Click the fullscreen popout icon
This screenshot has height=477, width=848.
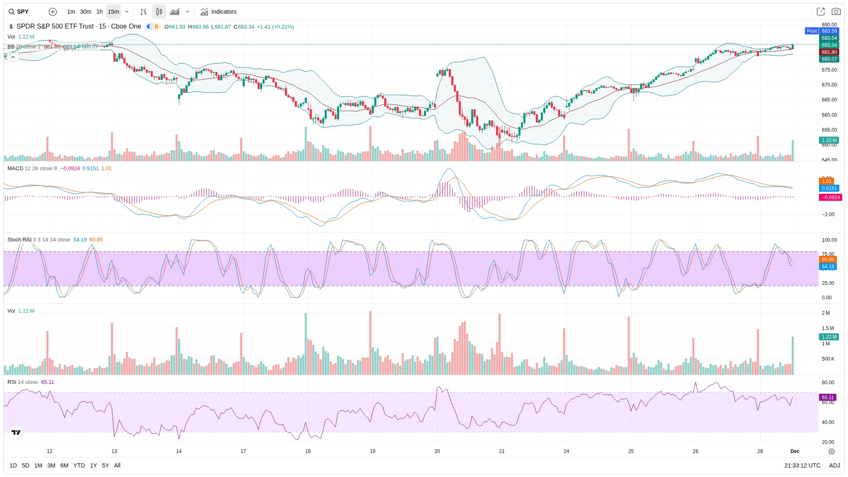[820, 12]
